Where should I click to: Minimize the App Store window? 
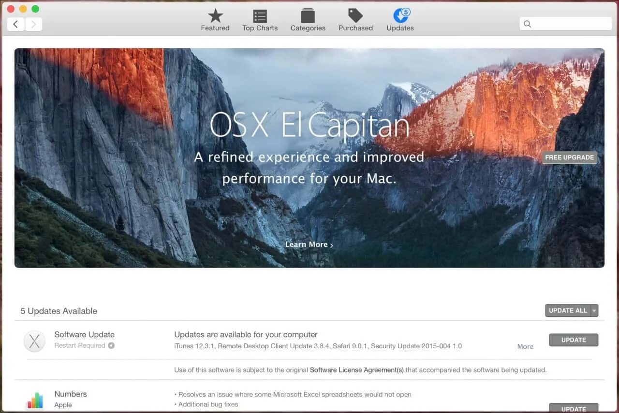click(23, 9)
